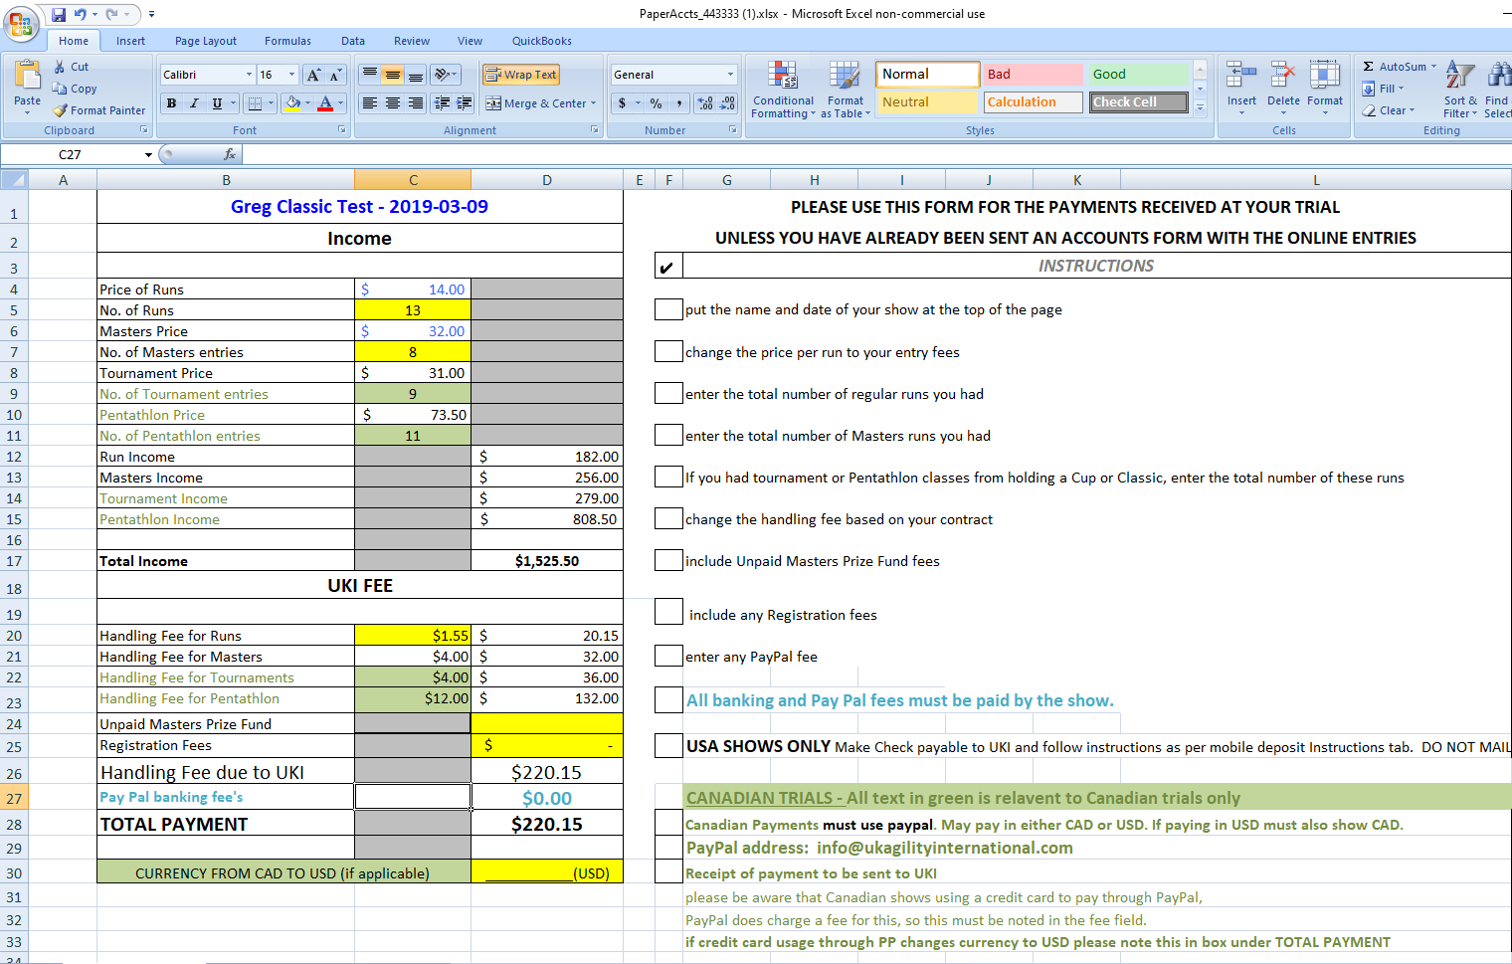Toggle Middle Align icon
Image resolution: width=1512 pixels, height=964 pixels.
(393, 75)
